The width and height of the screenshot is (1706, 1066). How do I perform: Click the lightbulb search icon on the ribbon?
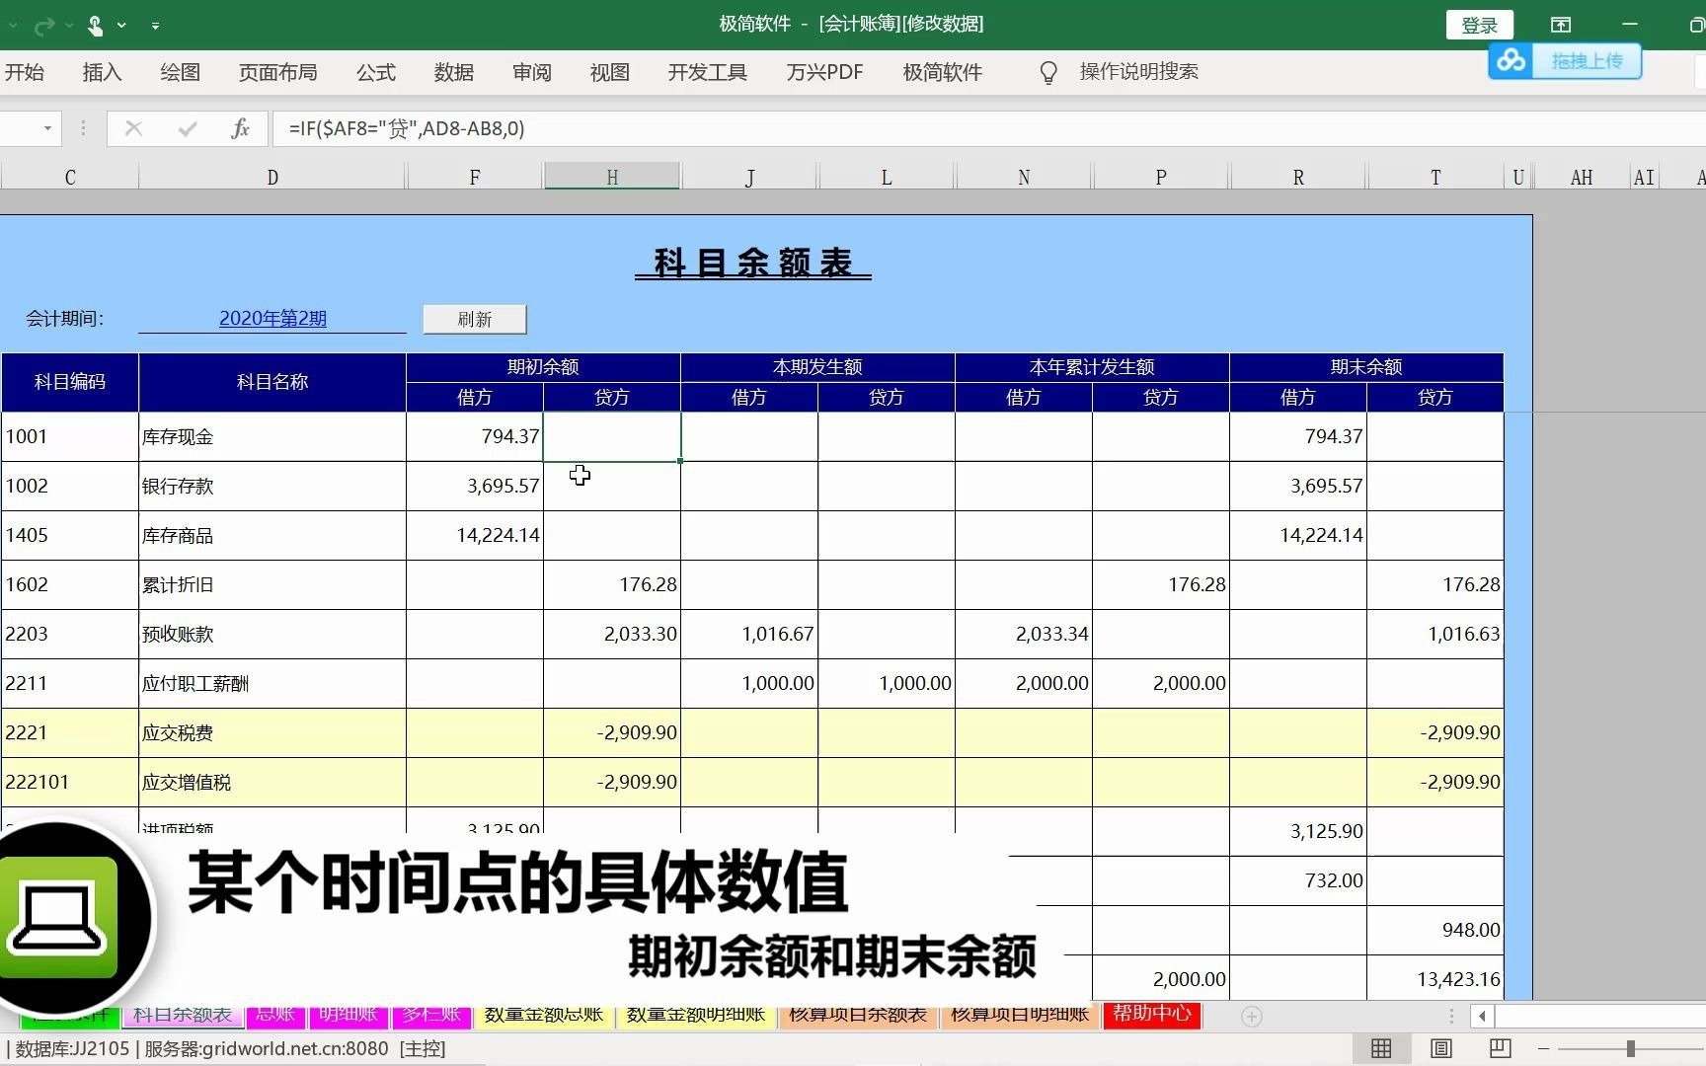pyautogui.click(x=1047, y=71)
